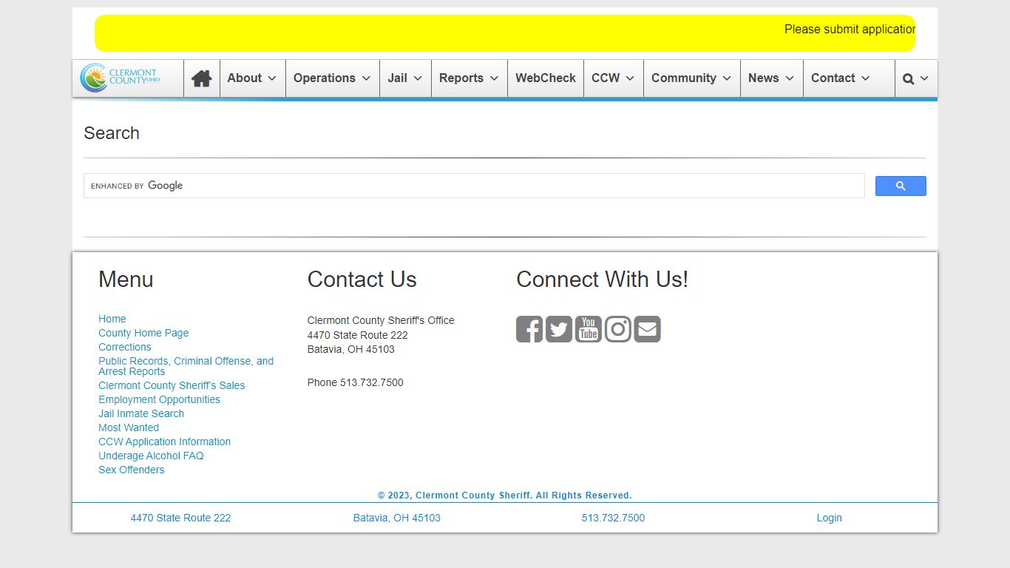The height and width of the screenshot is (568, 1010).
Task: Open the Facebook social icon
Action: point(529,329)
